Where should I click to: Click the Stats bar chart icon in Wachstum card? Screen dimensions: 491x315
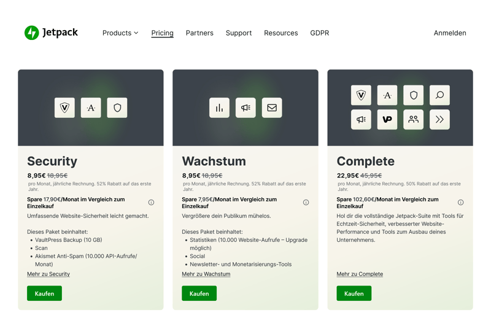coord(219,107)
